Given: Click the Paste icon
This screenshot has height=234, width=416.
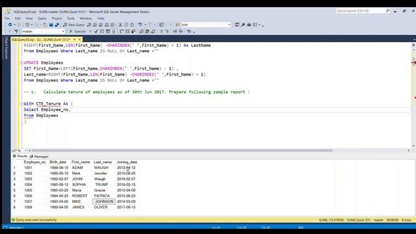Looking at the screenshot, I should 132,25.
